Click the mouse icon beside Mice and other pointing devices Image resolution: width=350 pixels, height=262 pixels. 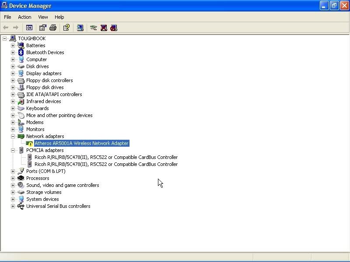(21, 115)
